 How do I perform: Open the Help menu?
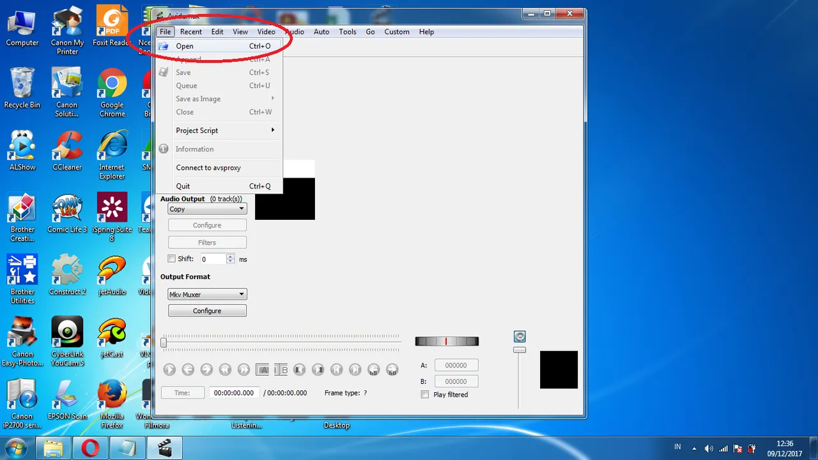coord(426,32)
